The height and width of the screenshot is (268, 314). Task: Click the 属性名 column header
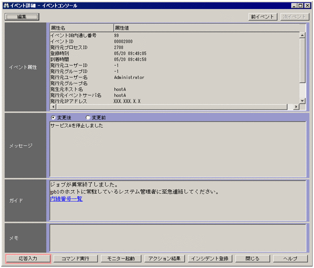click(x=82, y=28)
